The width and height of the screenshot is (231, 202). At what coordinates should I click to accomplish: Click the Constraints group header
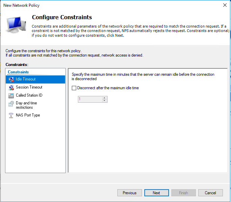pyautogui.click(x=18, y=72)
